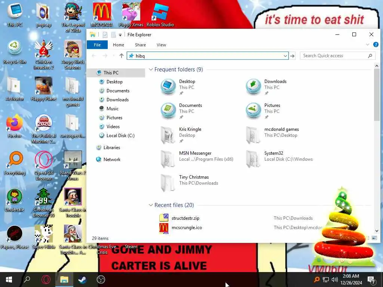This screenshot has width=383, height=287.
Task: Launch Piggly Xmas from the desktop
Action: (131, 15)
